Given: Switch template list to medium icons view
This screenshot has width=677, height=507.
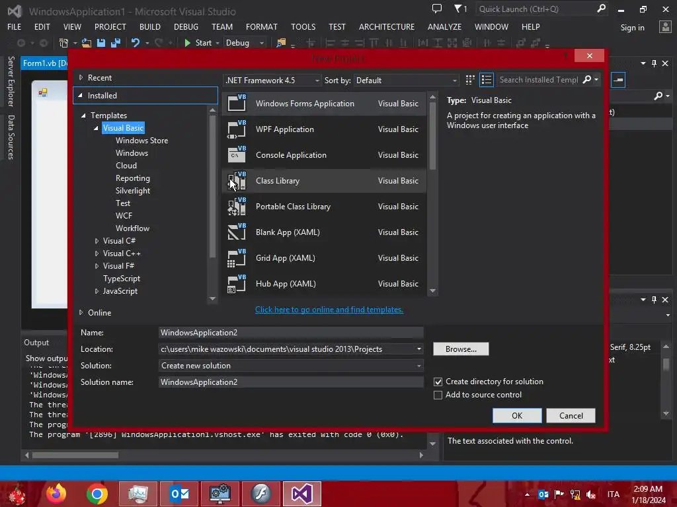Looking at the screenshot, I should pyautogui.click(x=487, y=80).
